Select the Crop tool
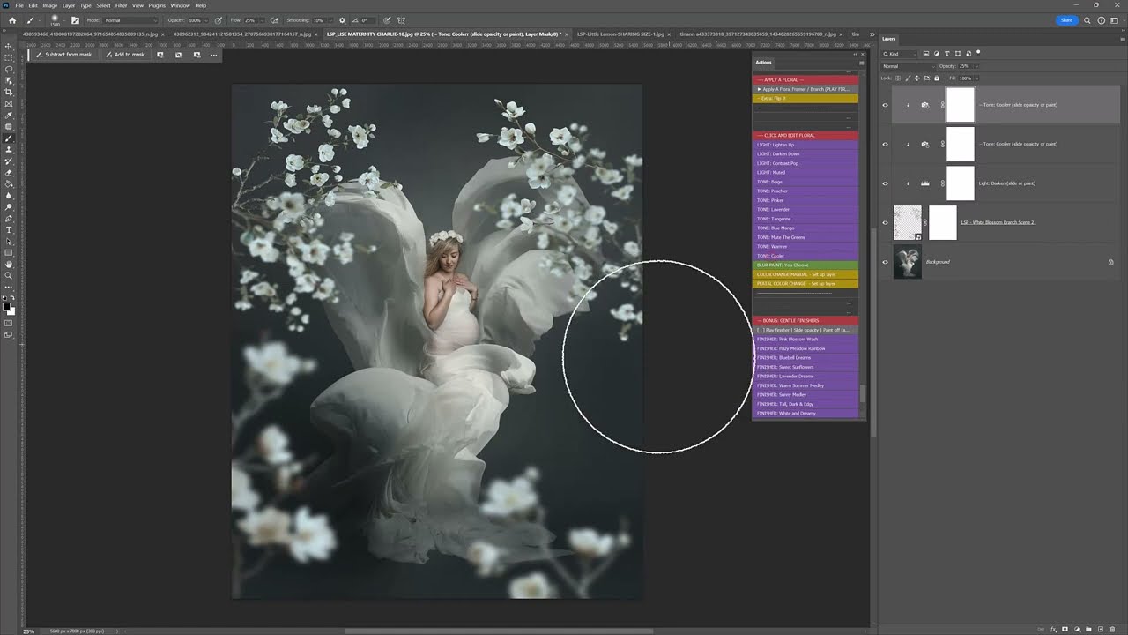The image size is (1128, 635). (x=9, y=92)
